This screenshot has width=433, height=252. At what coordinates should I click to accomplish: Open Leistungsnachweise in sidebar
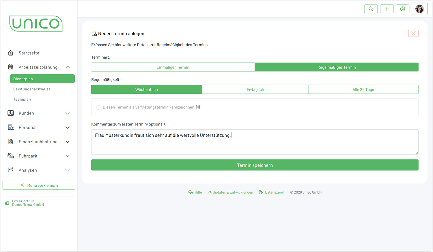coord(32,89)
